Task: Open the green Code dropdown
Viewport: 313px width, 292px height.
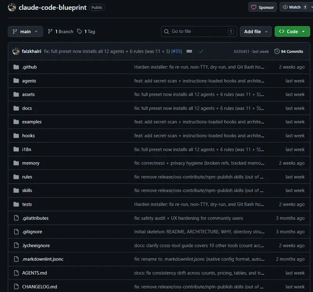Action: click(292, 31)
